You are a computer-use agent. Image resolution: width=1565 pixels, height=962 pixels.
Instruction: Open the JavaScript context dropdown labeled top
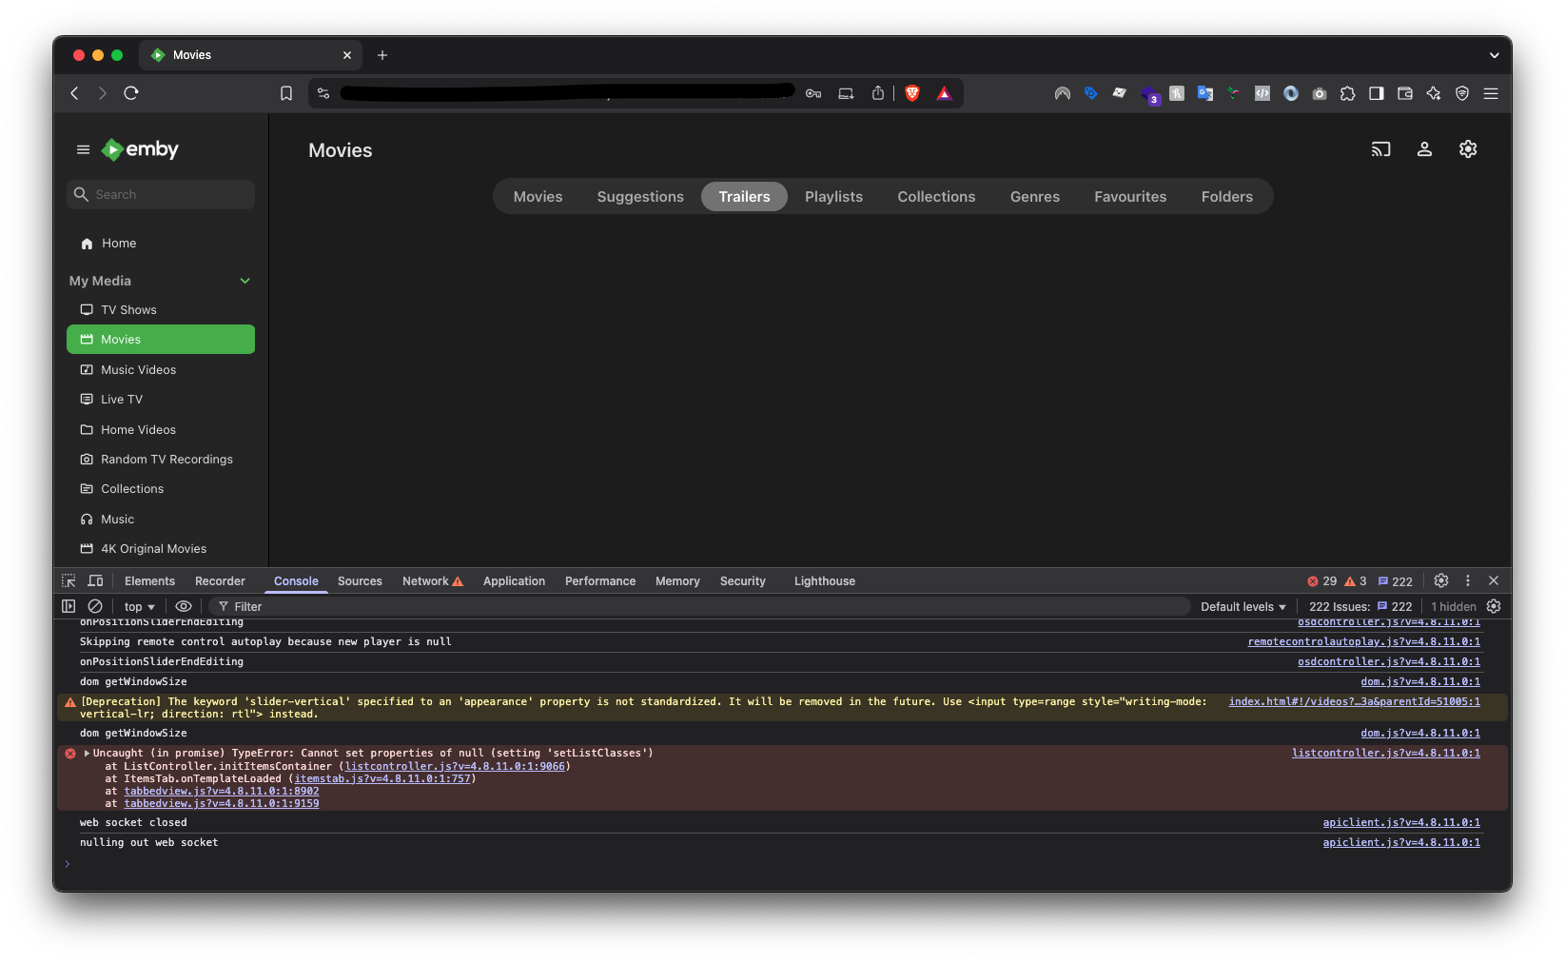137,606
